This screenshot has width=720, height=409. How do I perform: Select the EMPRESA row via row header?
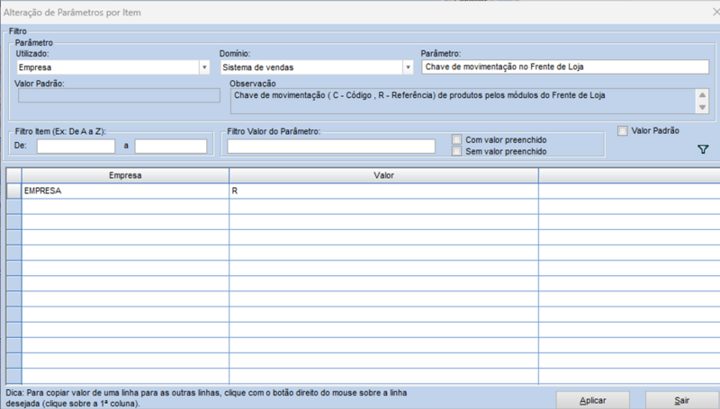coord(13,191)
